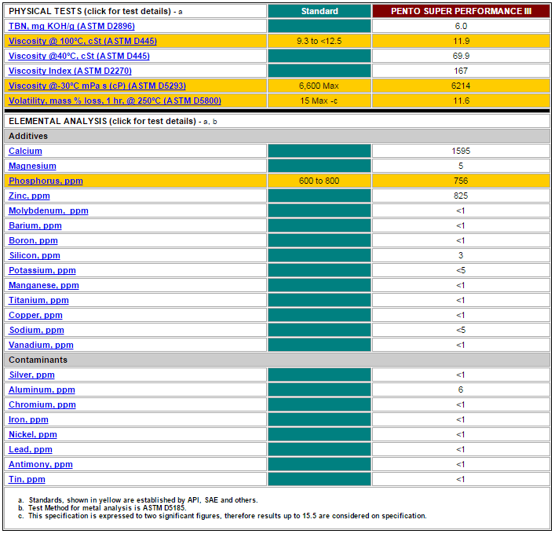Open the TBN, mg KOH/g test link
The width and height of the screenshot is (555, 534).
pos(71,26)
